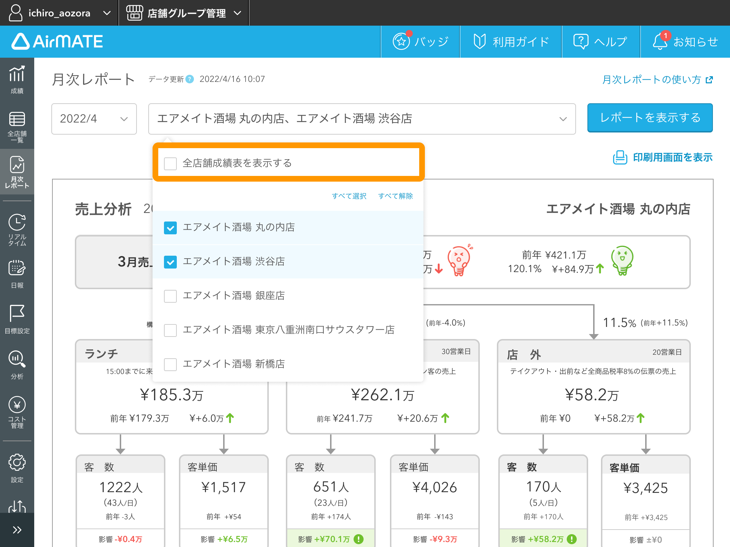This screenshot has height=547, width=730.
Task: Expand the 店舗グループ管理 dropdown arrow
Action: (x=237, y=13)
